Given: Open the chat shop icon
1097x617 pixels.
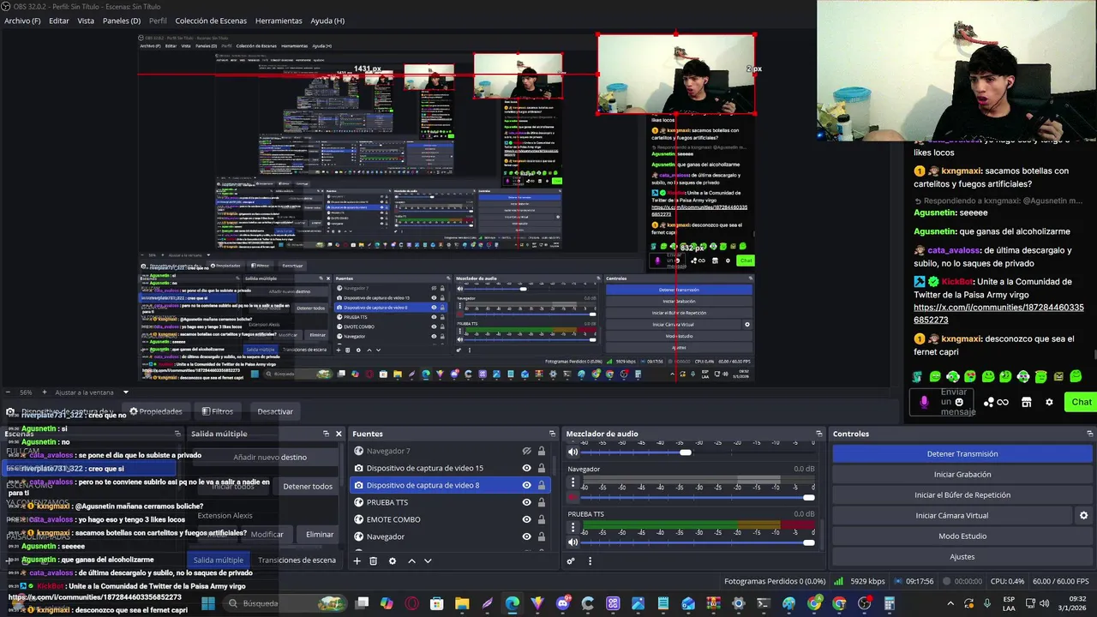Looking at the screenshot, I should click(1026, 402).
